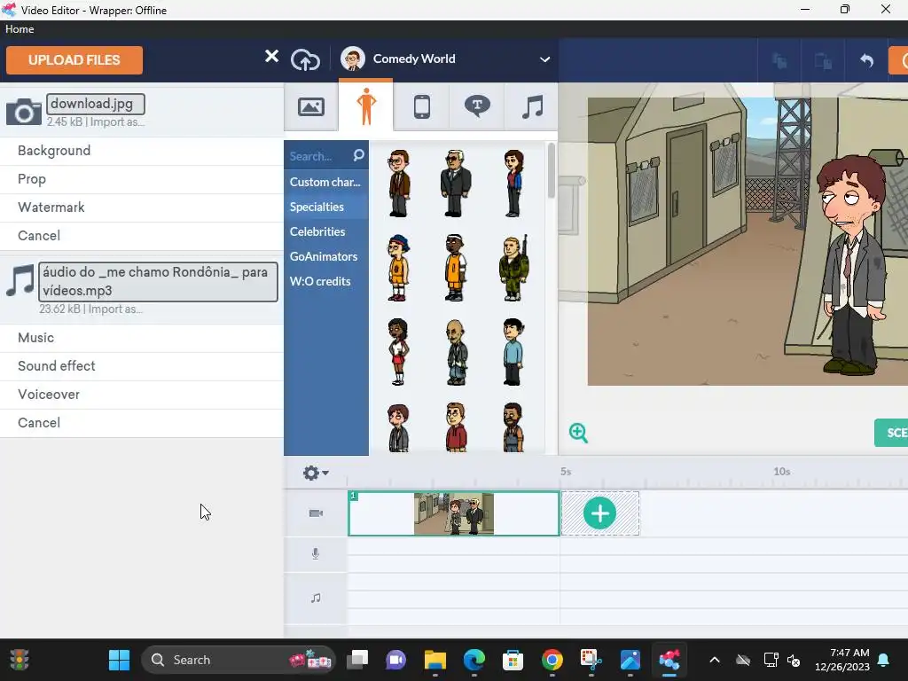Pick the gray-haired suit character with sunglasses

click(456, 183)
